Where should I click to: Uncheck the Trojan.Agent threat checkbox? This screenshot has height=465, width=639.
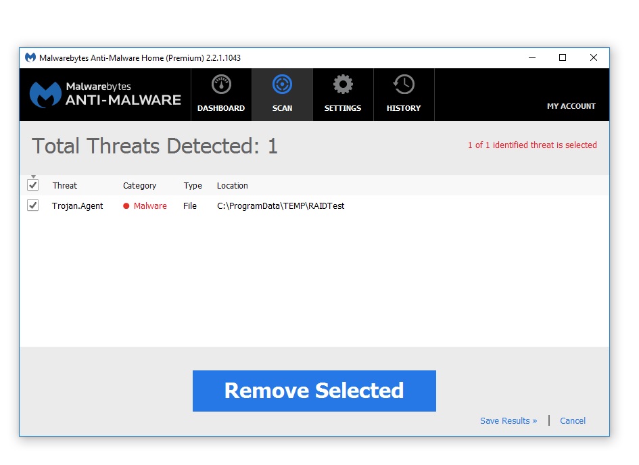click(x=33, y=205)
